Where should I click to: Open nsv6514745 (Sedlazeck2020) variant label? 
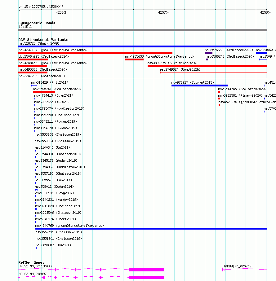(x=242, y=89)
